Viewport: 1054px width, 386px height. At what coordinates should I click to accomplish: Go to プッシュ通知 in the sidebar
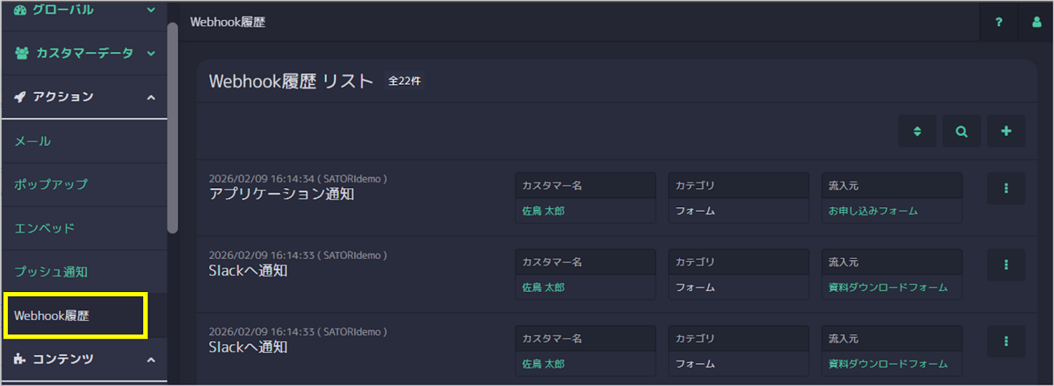pyautogui.click(x=51, y=272)
